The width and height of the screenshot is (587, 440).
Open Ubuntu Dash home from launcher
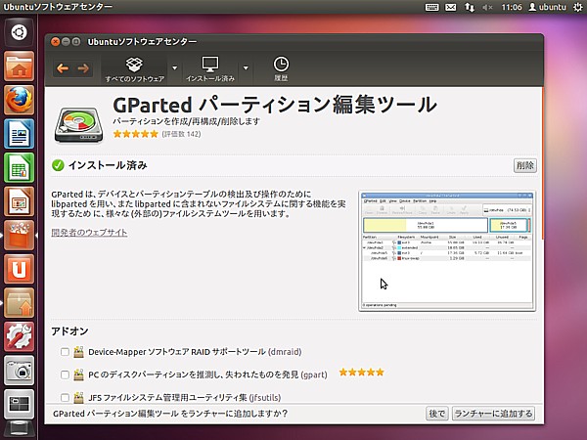tap(20, 32)
